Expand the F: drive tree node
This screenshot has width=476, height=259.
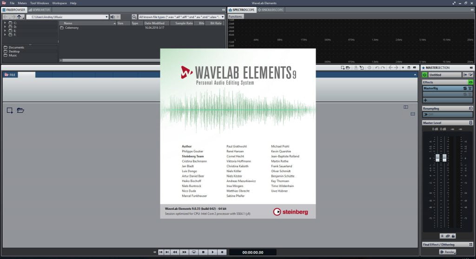5,34
